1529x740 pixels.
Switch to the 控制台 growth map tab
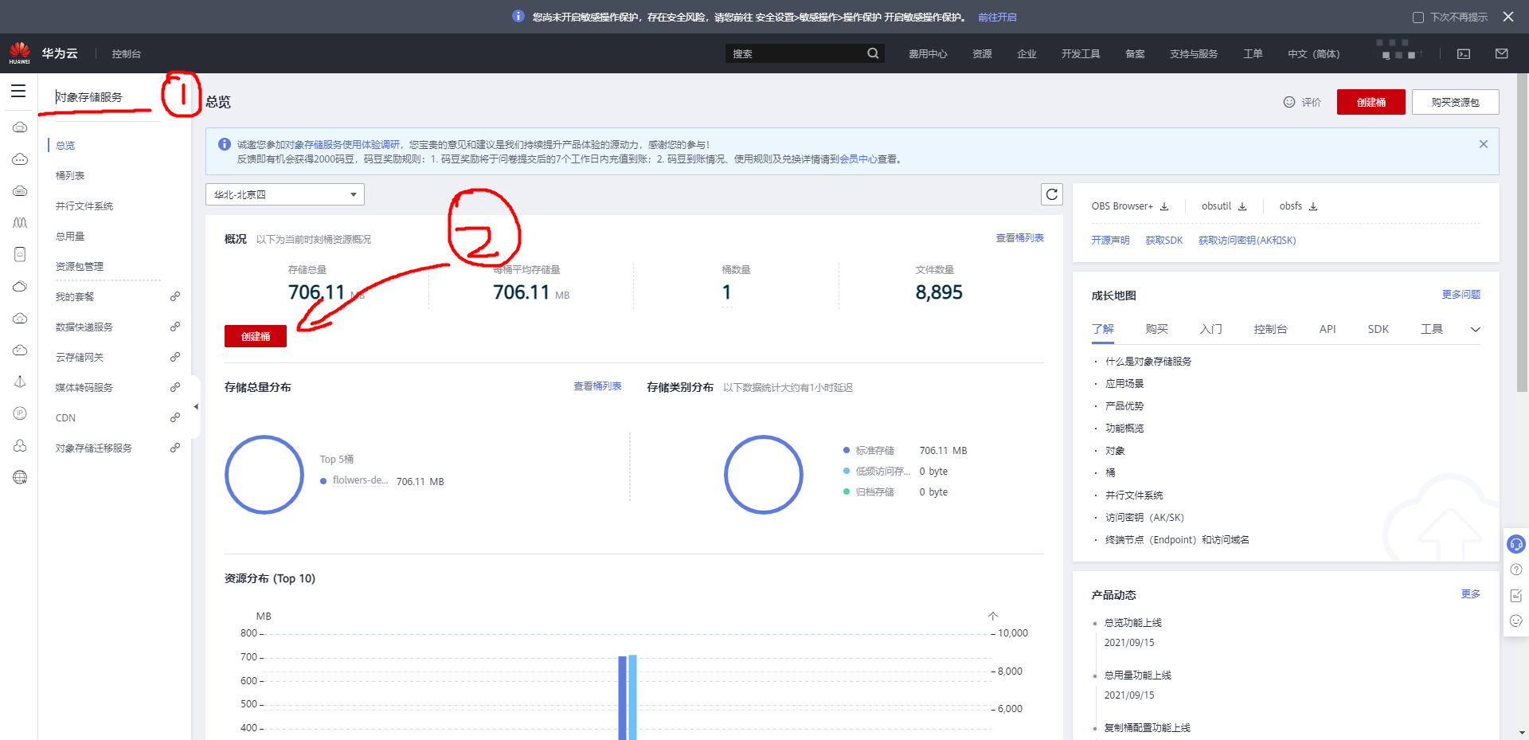click(1270, 329)
